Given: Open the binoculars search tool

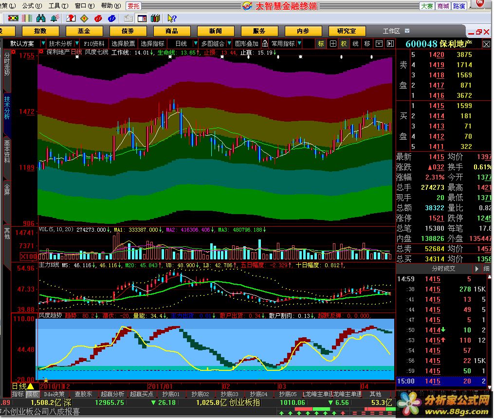Looking at the screenshot, I should (x=41, y=18).
